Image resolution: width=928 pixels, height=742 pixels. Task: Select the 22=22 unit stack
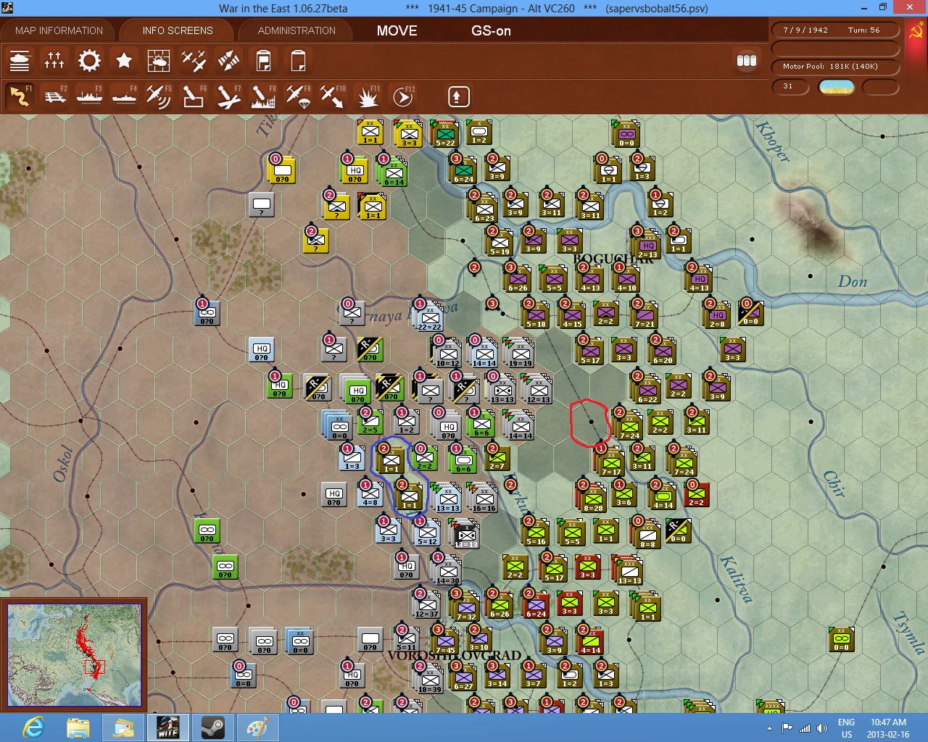(x=430, y=317)
